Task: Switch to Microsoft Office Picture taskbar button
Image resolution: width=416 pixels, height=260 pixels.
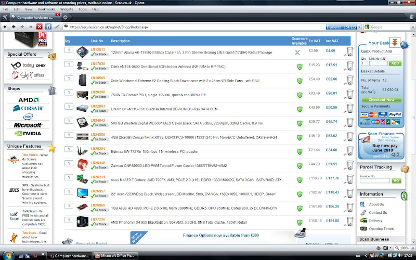Action: coord(115,256)
